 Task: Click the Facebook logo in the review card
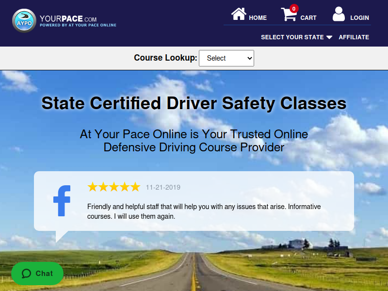pyautogui.click(x=62, y=201)
